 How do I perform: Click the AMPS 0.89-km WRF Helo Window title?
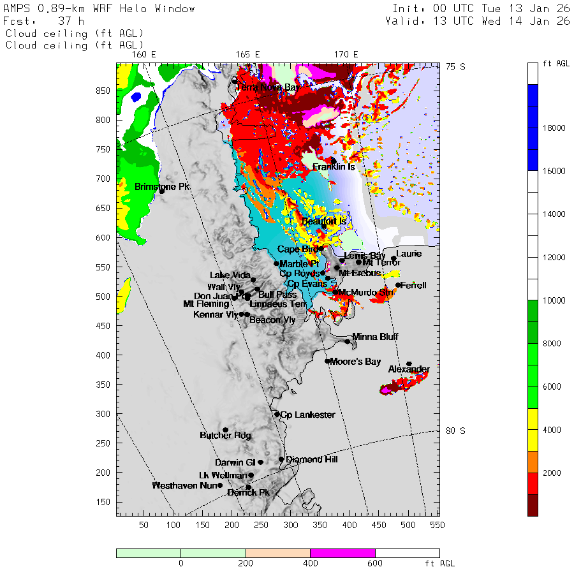(99, 9)
